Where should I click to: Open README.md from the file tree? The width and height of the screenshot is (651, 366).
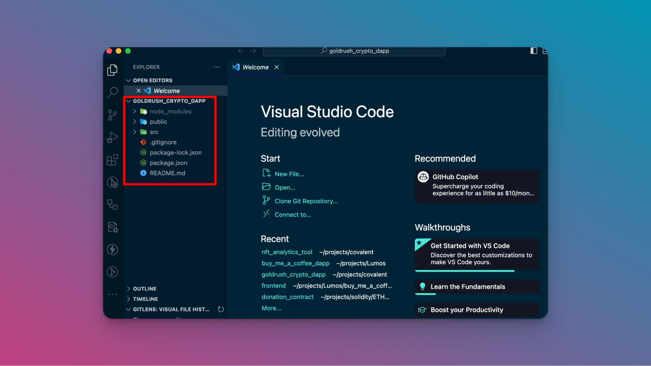pos(167,173)
